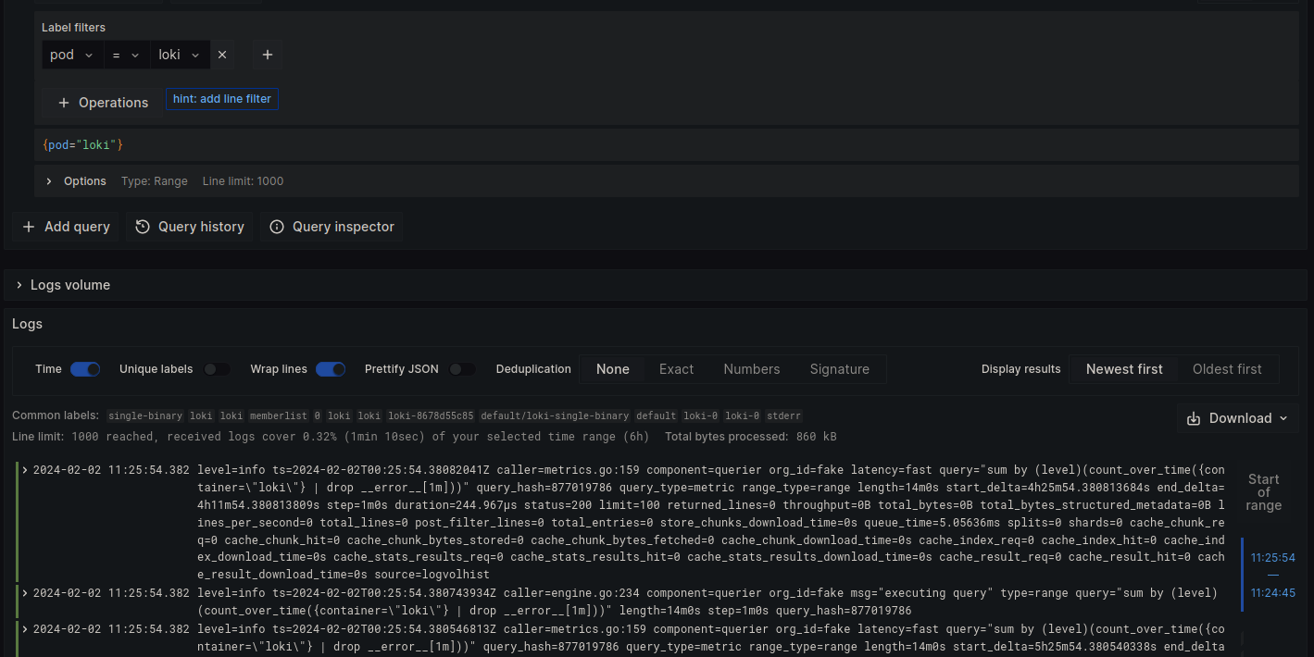Expand the log row with start_delta=4h25m54
This screenshot has width=1314, height=657.
pyautogui.click(x=25, y=469)
